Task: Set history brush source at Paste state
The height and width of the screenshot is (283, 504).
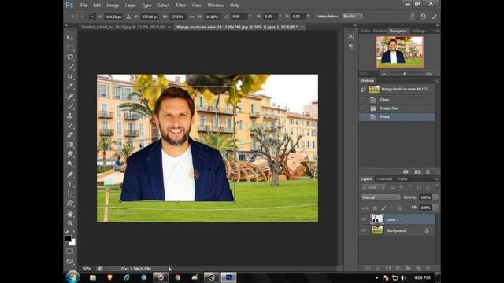Action: (x=363, y=117)
